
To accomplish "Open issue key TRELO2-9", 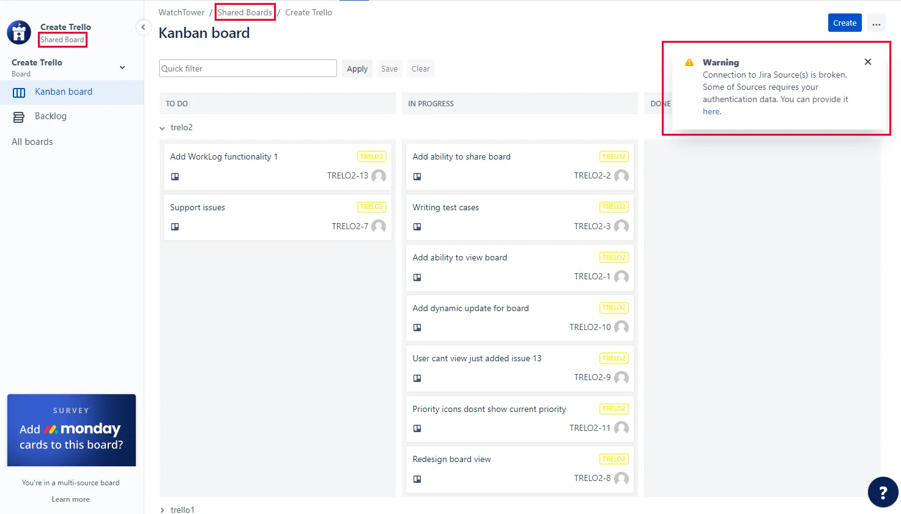I will [592, 378].
